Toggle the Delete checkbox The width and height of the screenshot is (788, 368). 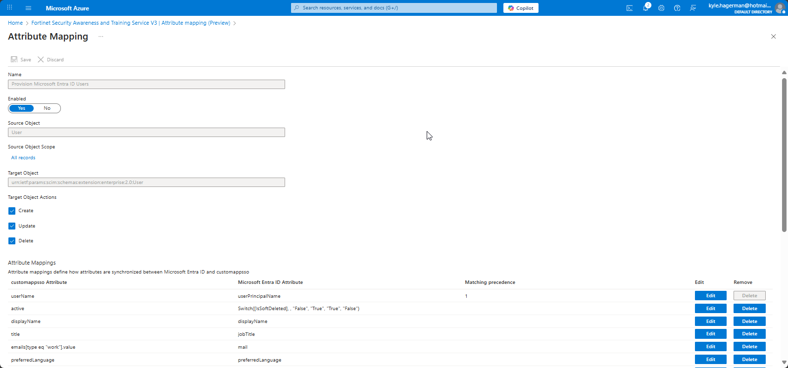coord(12,241)
